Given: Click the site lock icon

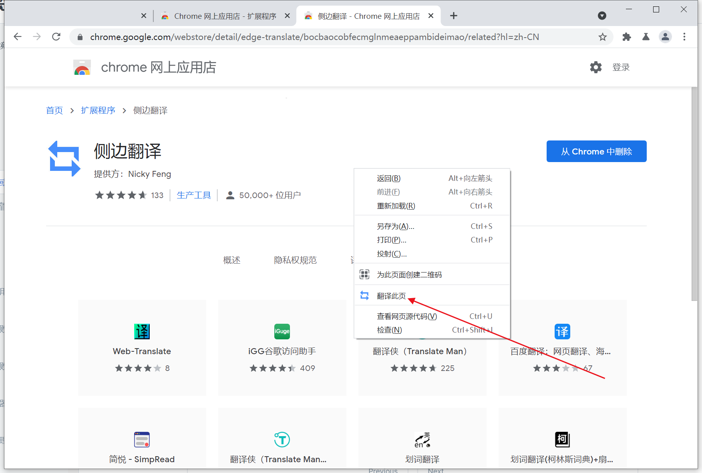Looking at the screenshot, I should pyautogui.click(x=80, y=37).
